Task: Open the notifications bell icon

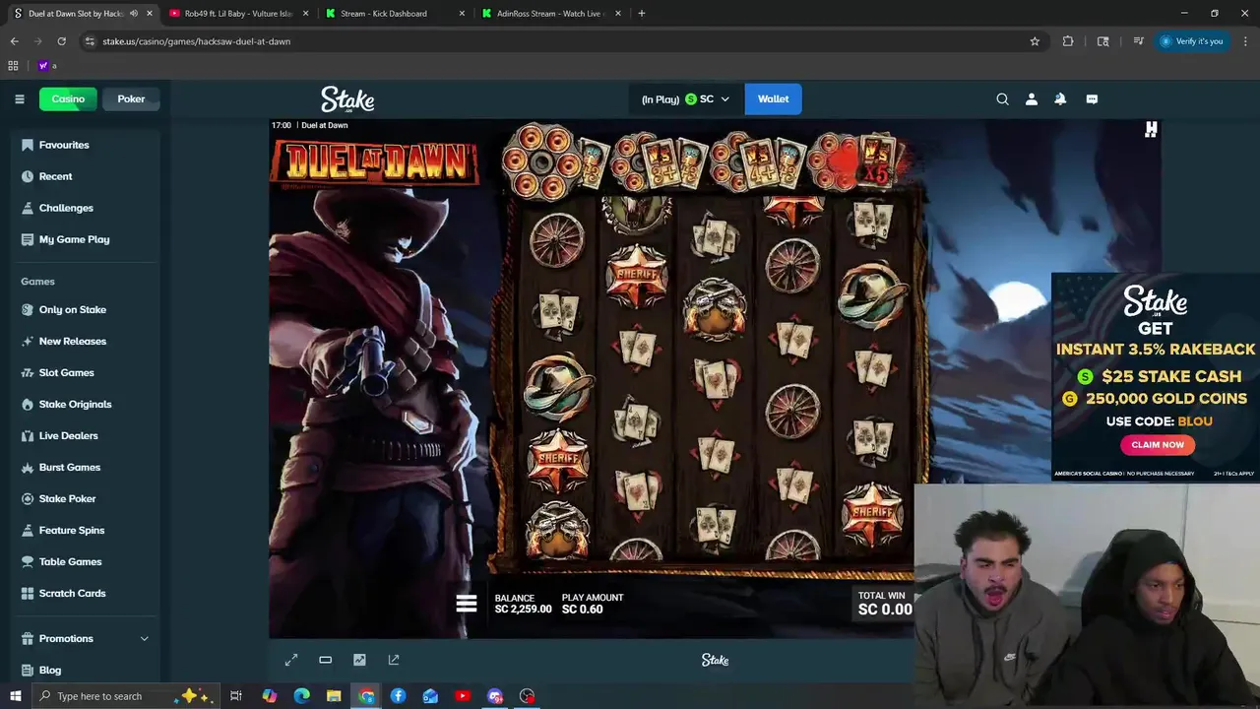Action: tap(1060, 98)
